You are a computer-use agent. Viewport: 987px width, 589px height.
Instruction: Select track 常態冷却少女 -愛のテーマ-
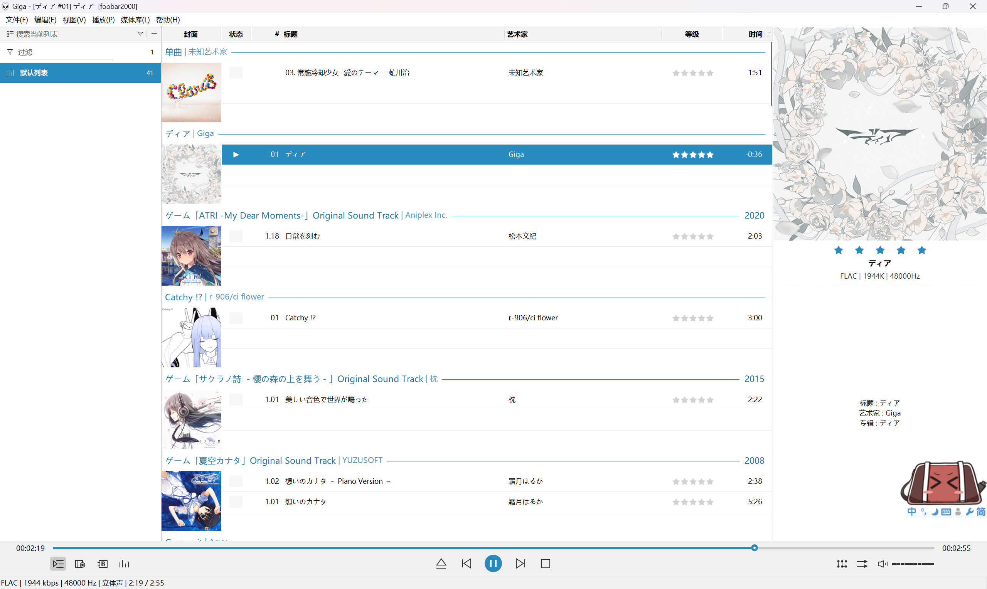pyautogui.click(x=497, y=72)
